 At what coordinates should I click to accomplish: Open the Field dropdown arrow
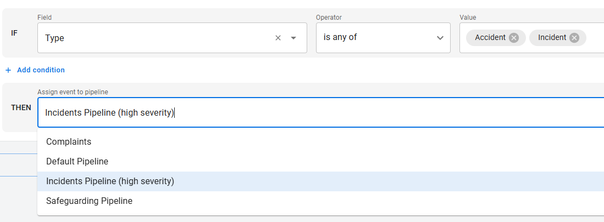click(293, 38)
